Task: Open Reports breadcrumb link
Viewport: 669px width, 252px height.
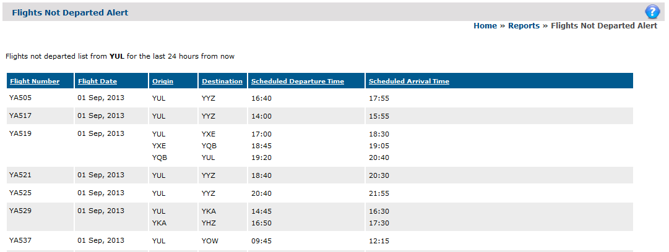Action: pos(524,26)
